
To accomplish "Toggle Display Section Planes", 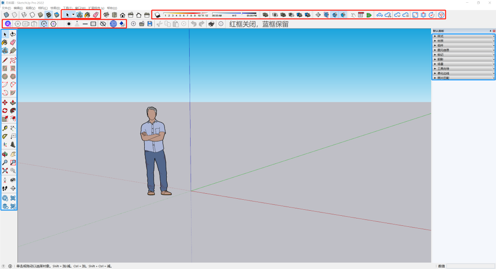I will click(x=327, y=15).
